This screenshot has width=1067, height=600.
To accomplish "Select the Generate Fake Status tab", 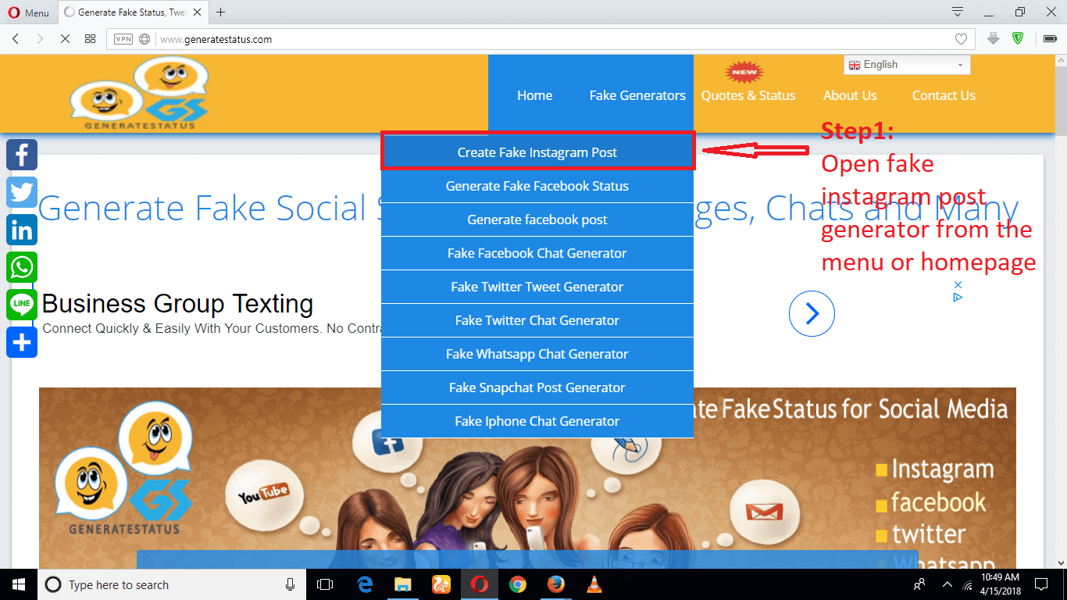I will click(134, 12).
